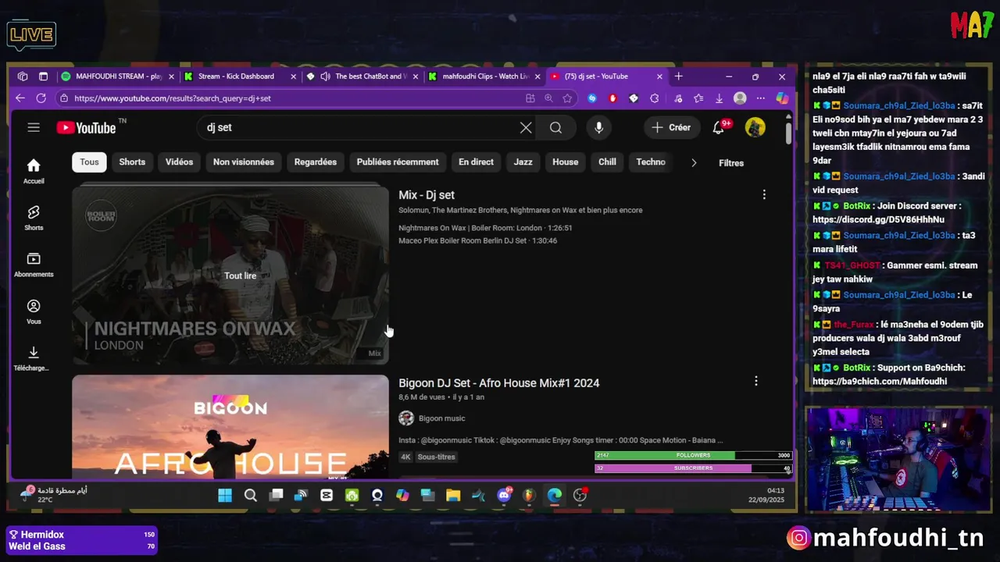This screenshot has width=1000, height=562.
Task: Select the En direct chip
Action: click(476, 162)
